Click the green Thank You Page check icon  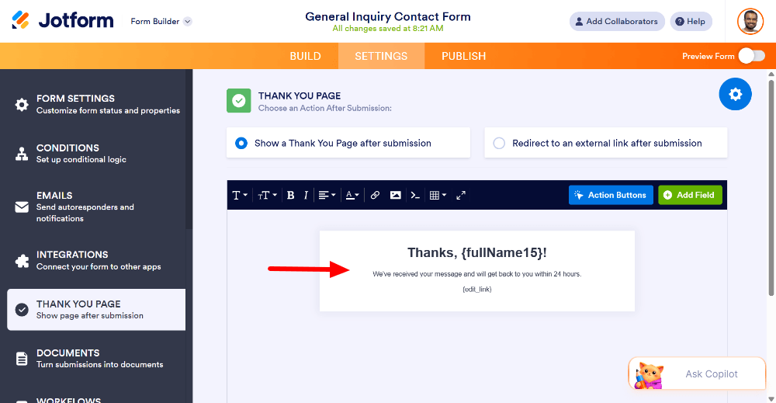(238, 101)
